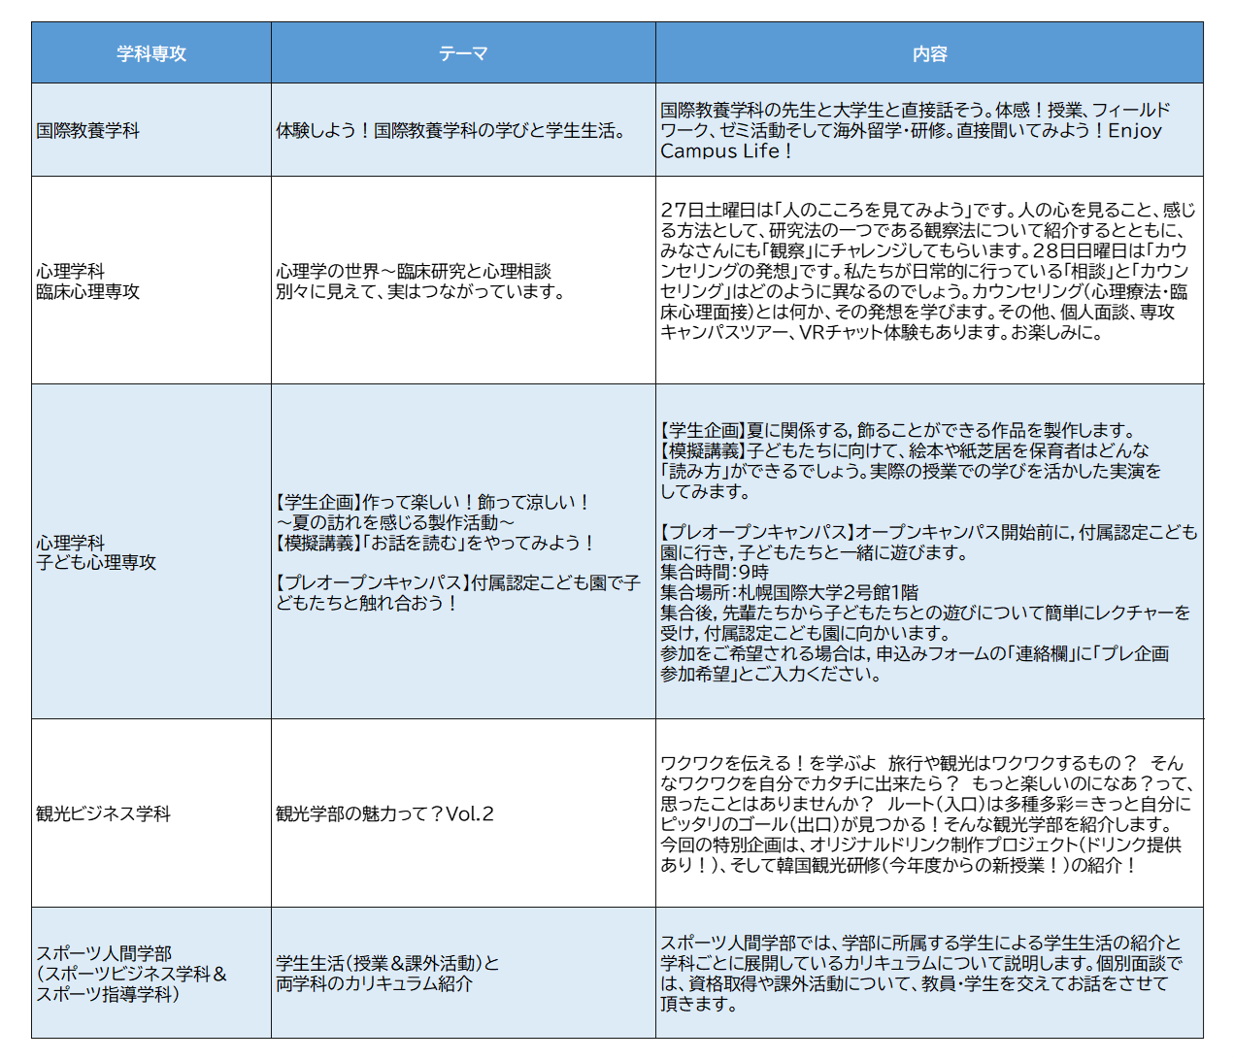Viewport: 1234px width, 1061px height.
Task: Click the テーマ column header
Action: coord(463,53)
